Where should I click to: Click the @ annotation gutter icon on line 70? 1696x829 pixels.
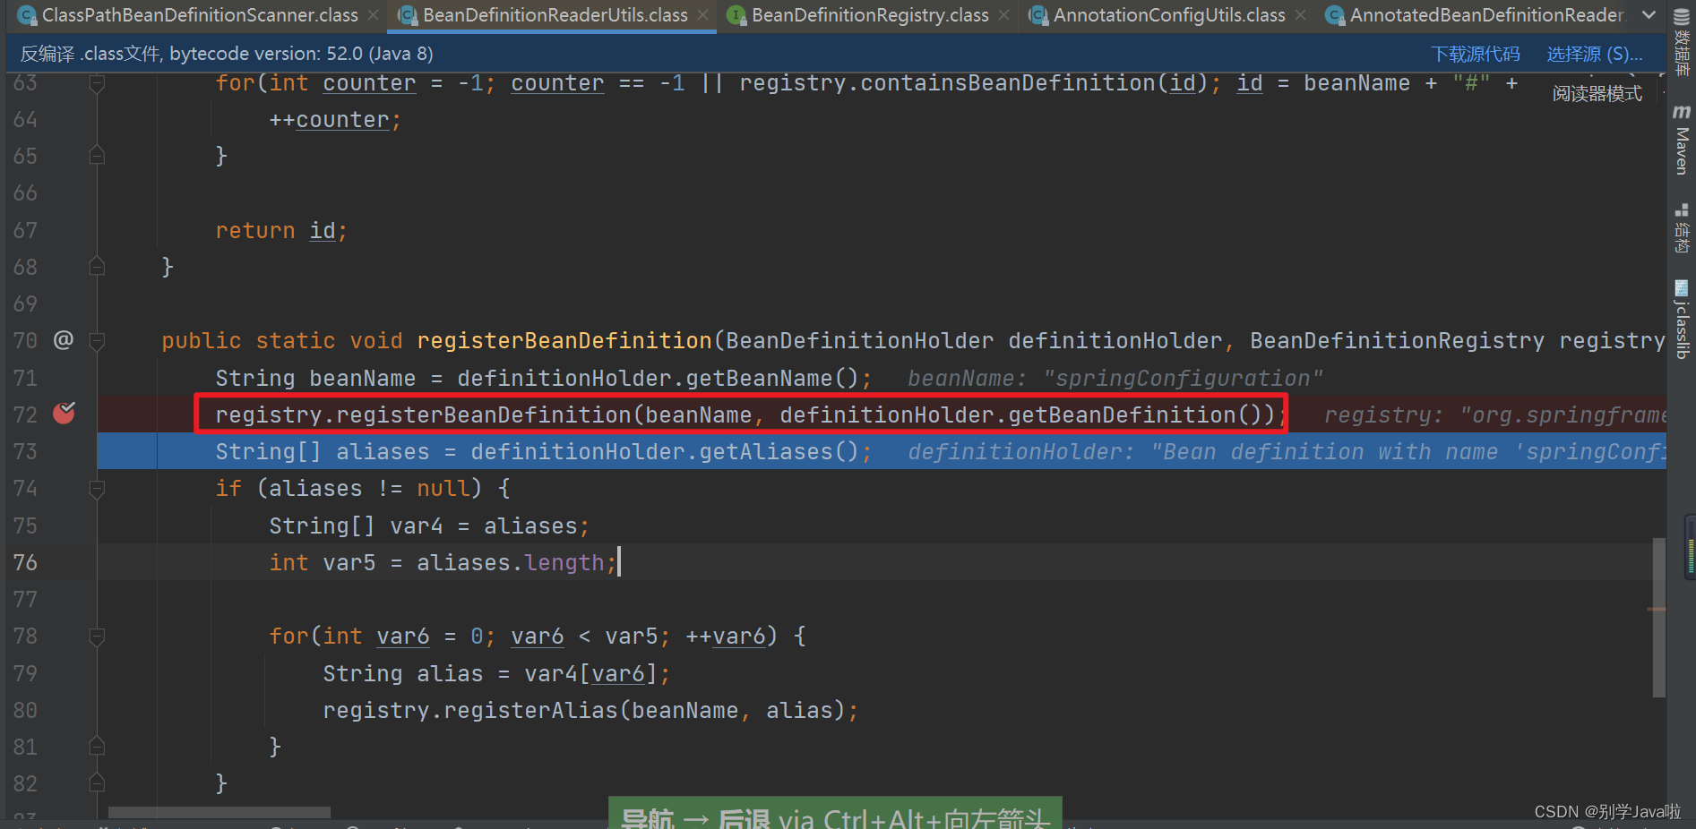[x=63, y=340]
